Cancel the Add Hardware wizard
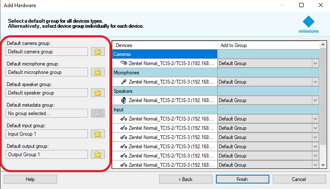This screenshot has width=330, height=189. [299, 179]
